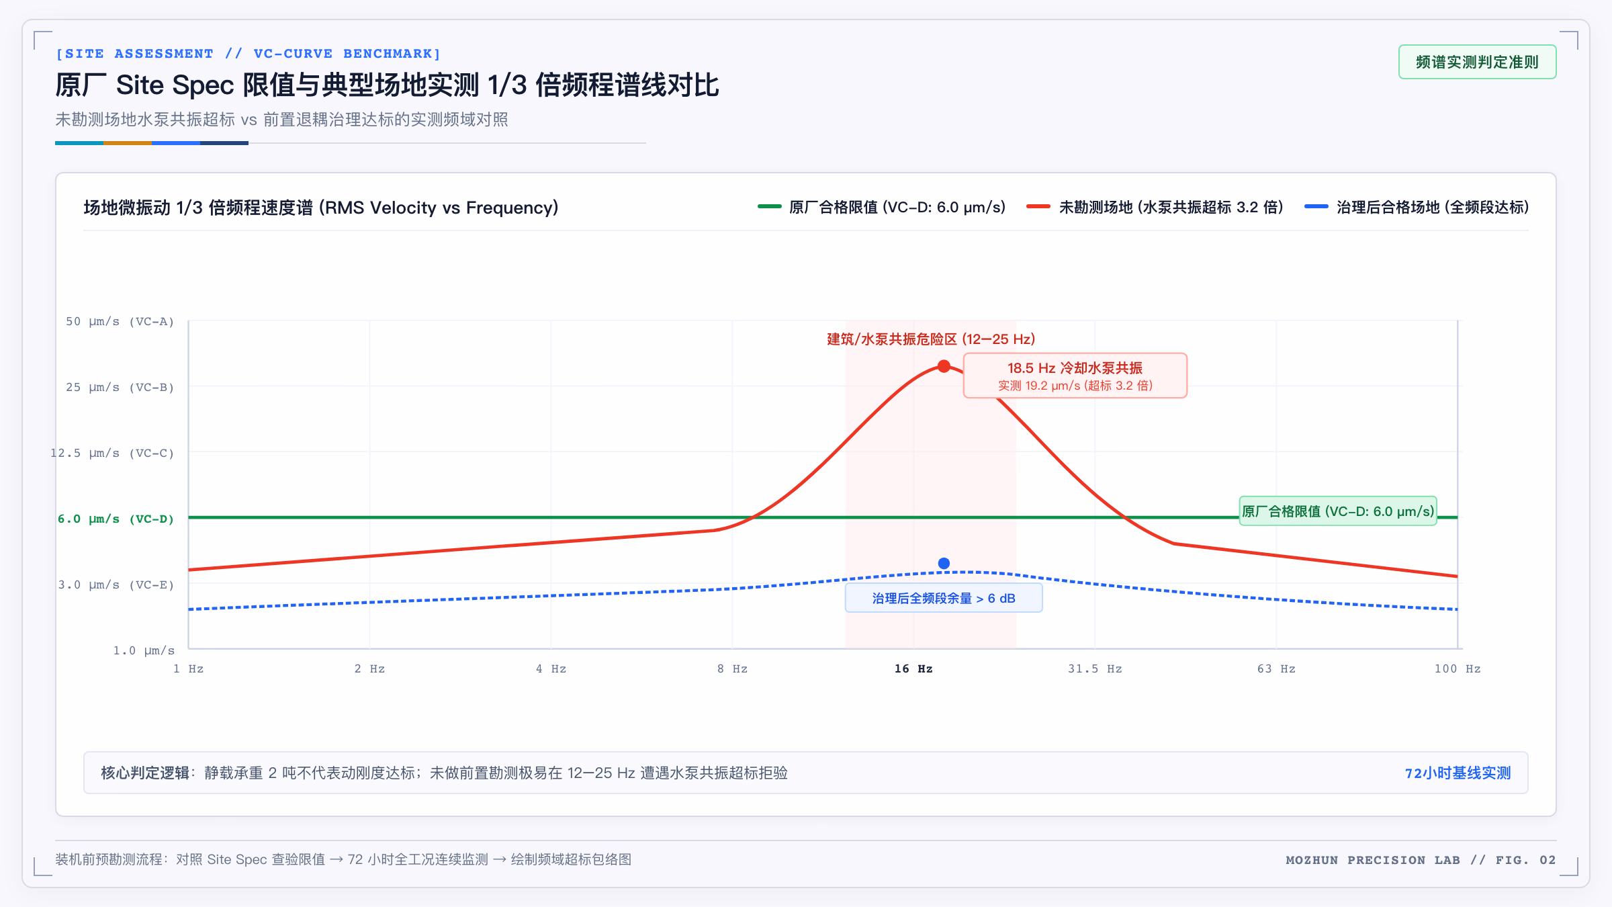Click the 63 Hz axis label

[x=1276, y=668]
